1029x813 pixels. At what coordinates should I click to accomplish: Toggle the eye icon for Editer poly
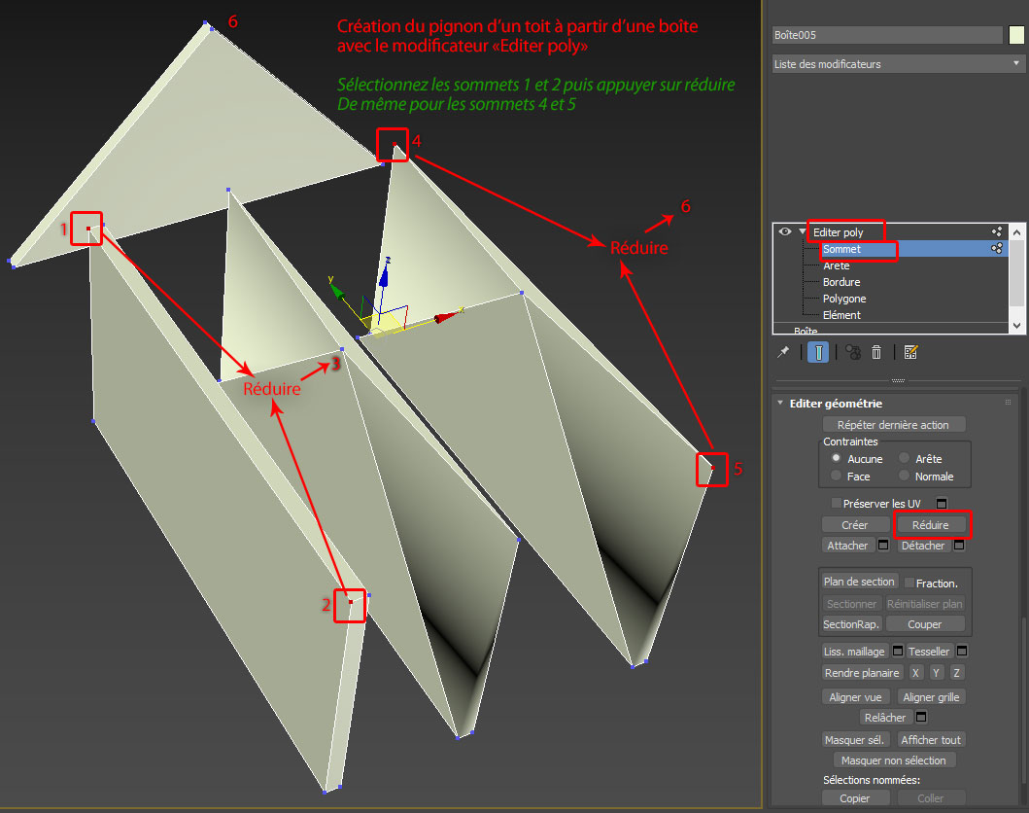tap(785, 232)
